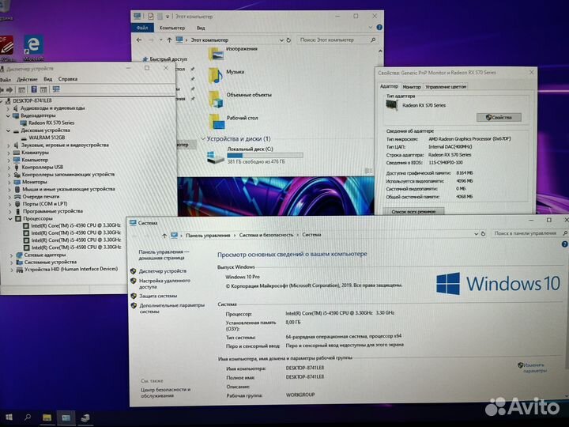Image resolution: width=569 pixels, height=427 pixels.
Task: Select Radeon RX 570 Series in device tree
Action: [x=51, y=123]
